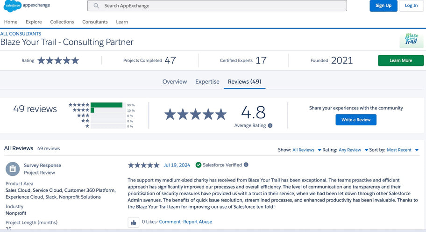Focus the Search AppExchange field
This screenshot has width=426, height=232.
217,6
